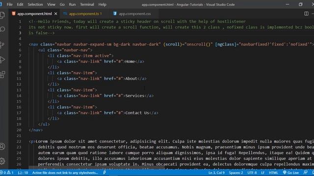Click the lightning icon in status bar
314x176 pixels.
point(105,173)
